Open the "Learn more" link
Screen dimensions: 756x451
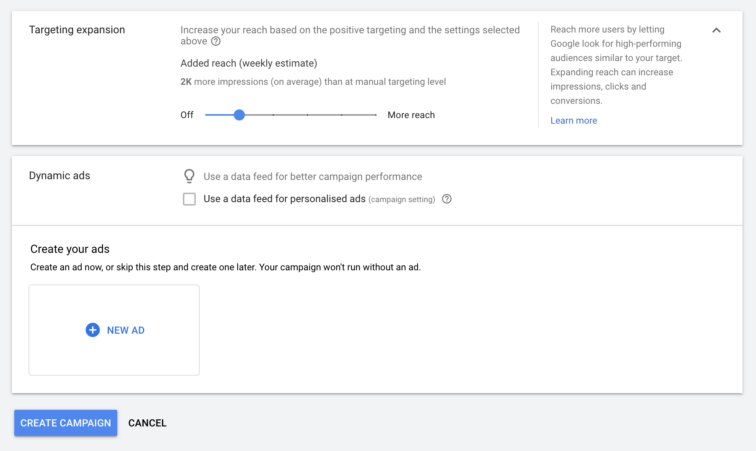tap(573, 120)
